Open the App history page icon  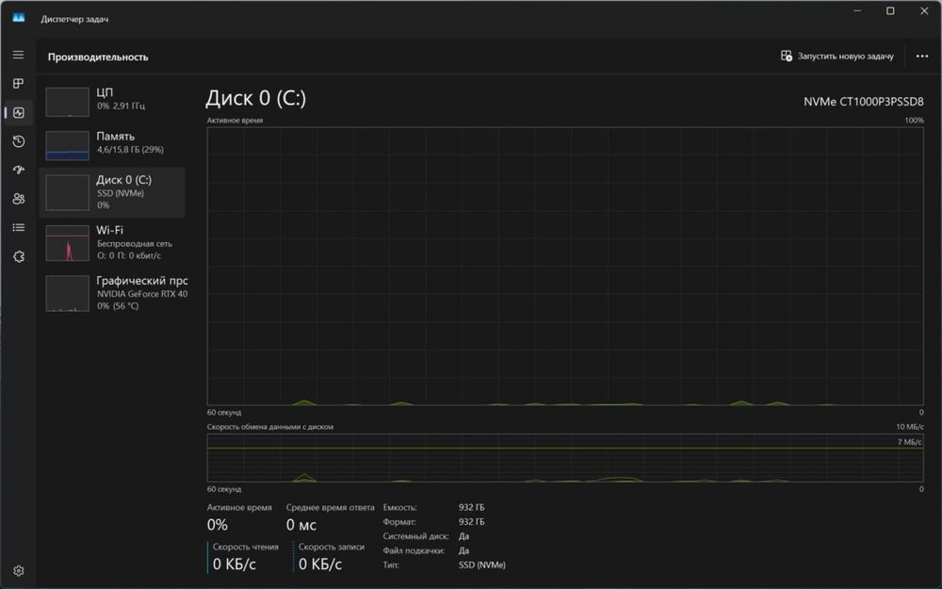coord(18,141)
